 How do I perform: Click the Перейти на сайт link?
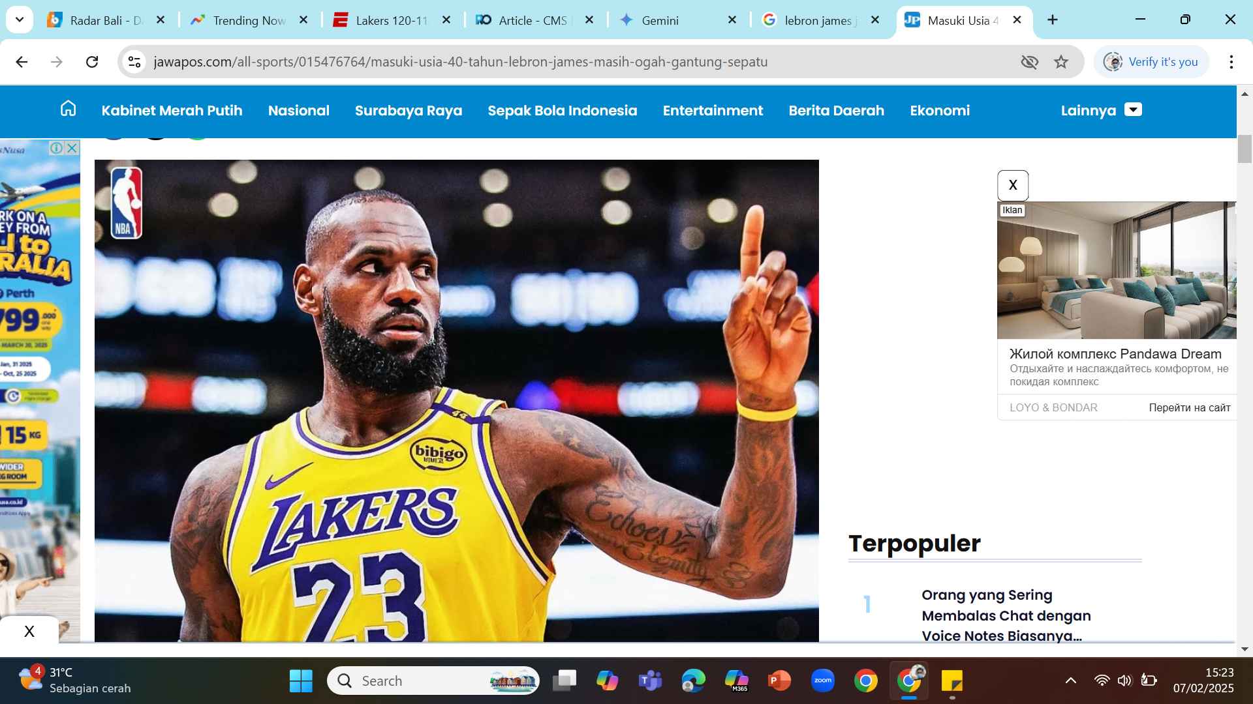(x=1189, y=408)
